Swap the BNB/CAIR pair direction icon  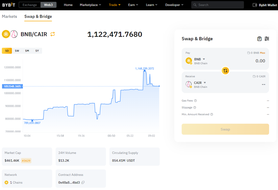[x=52, y=34]
